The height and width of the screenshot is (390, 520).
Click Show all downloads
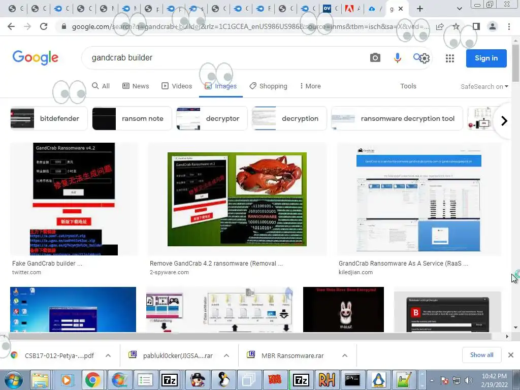(x=481, y=355)
